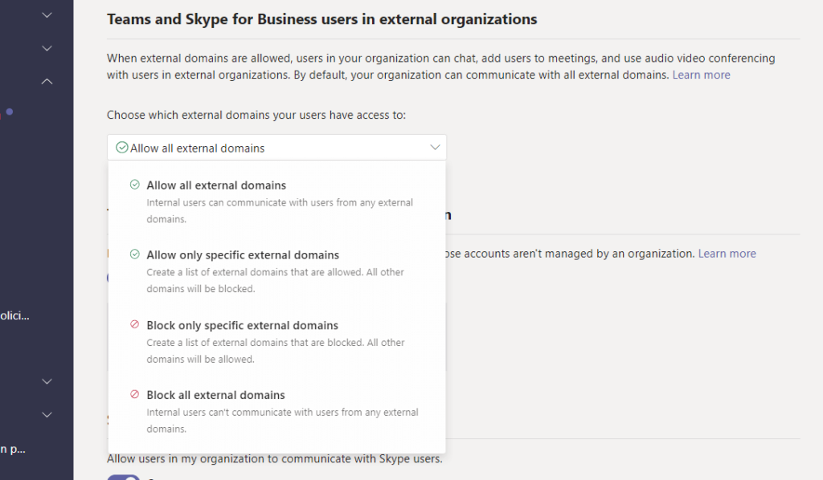The width and height of the screenshot is (823, 480).
Task: Click the purple dot indicator in sidebar
Action: 10,112
